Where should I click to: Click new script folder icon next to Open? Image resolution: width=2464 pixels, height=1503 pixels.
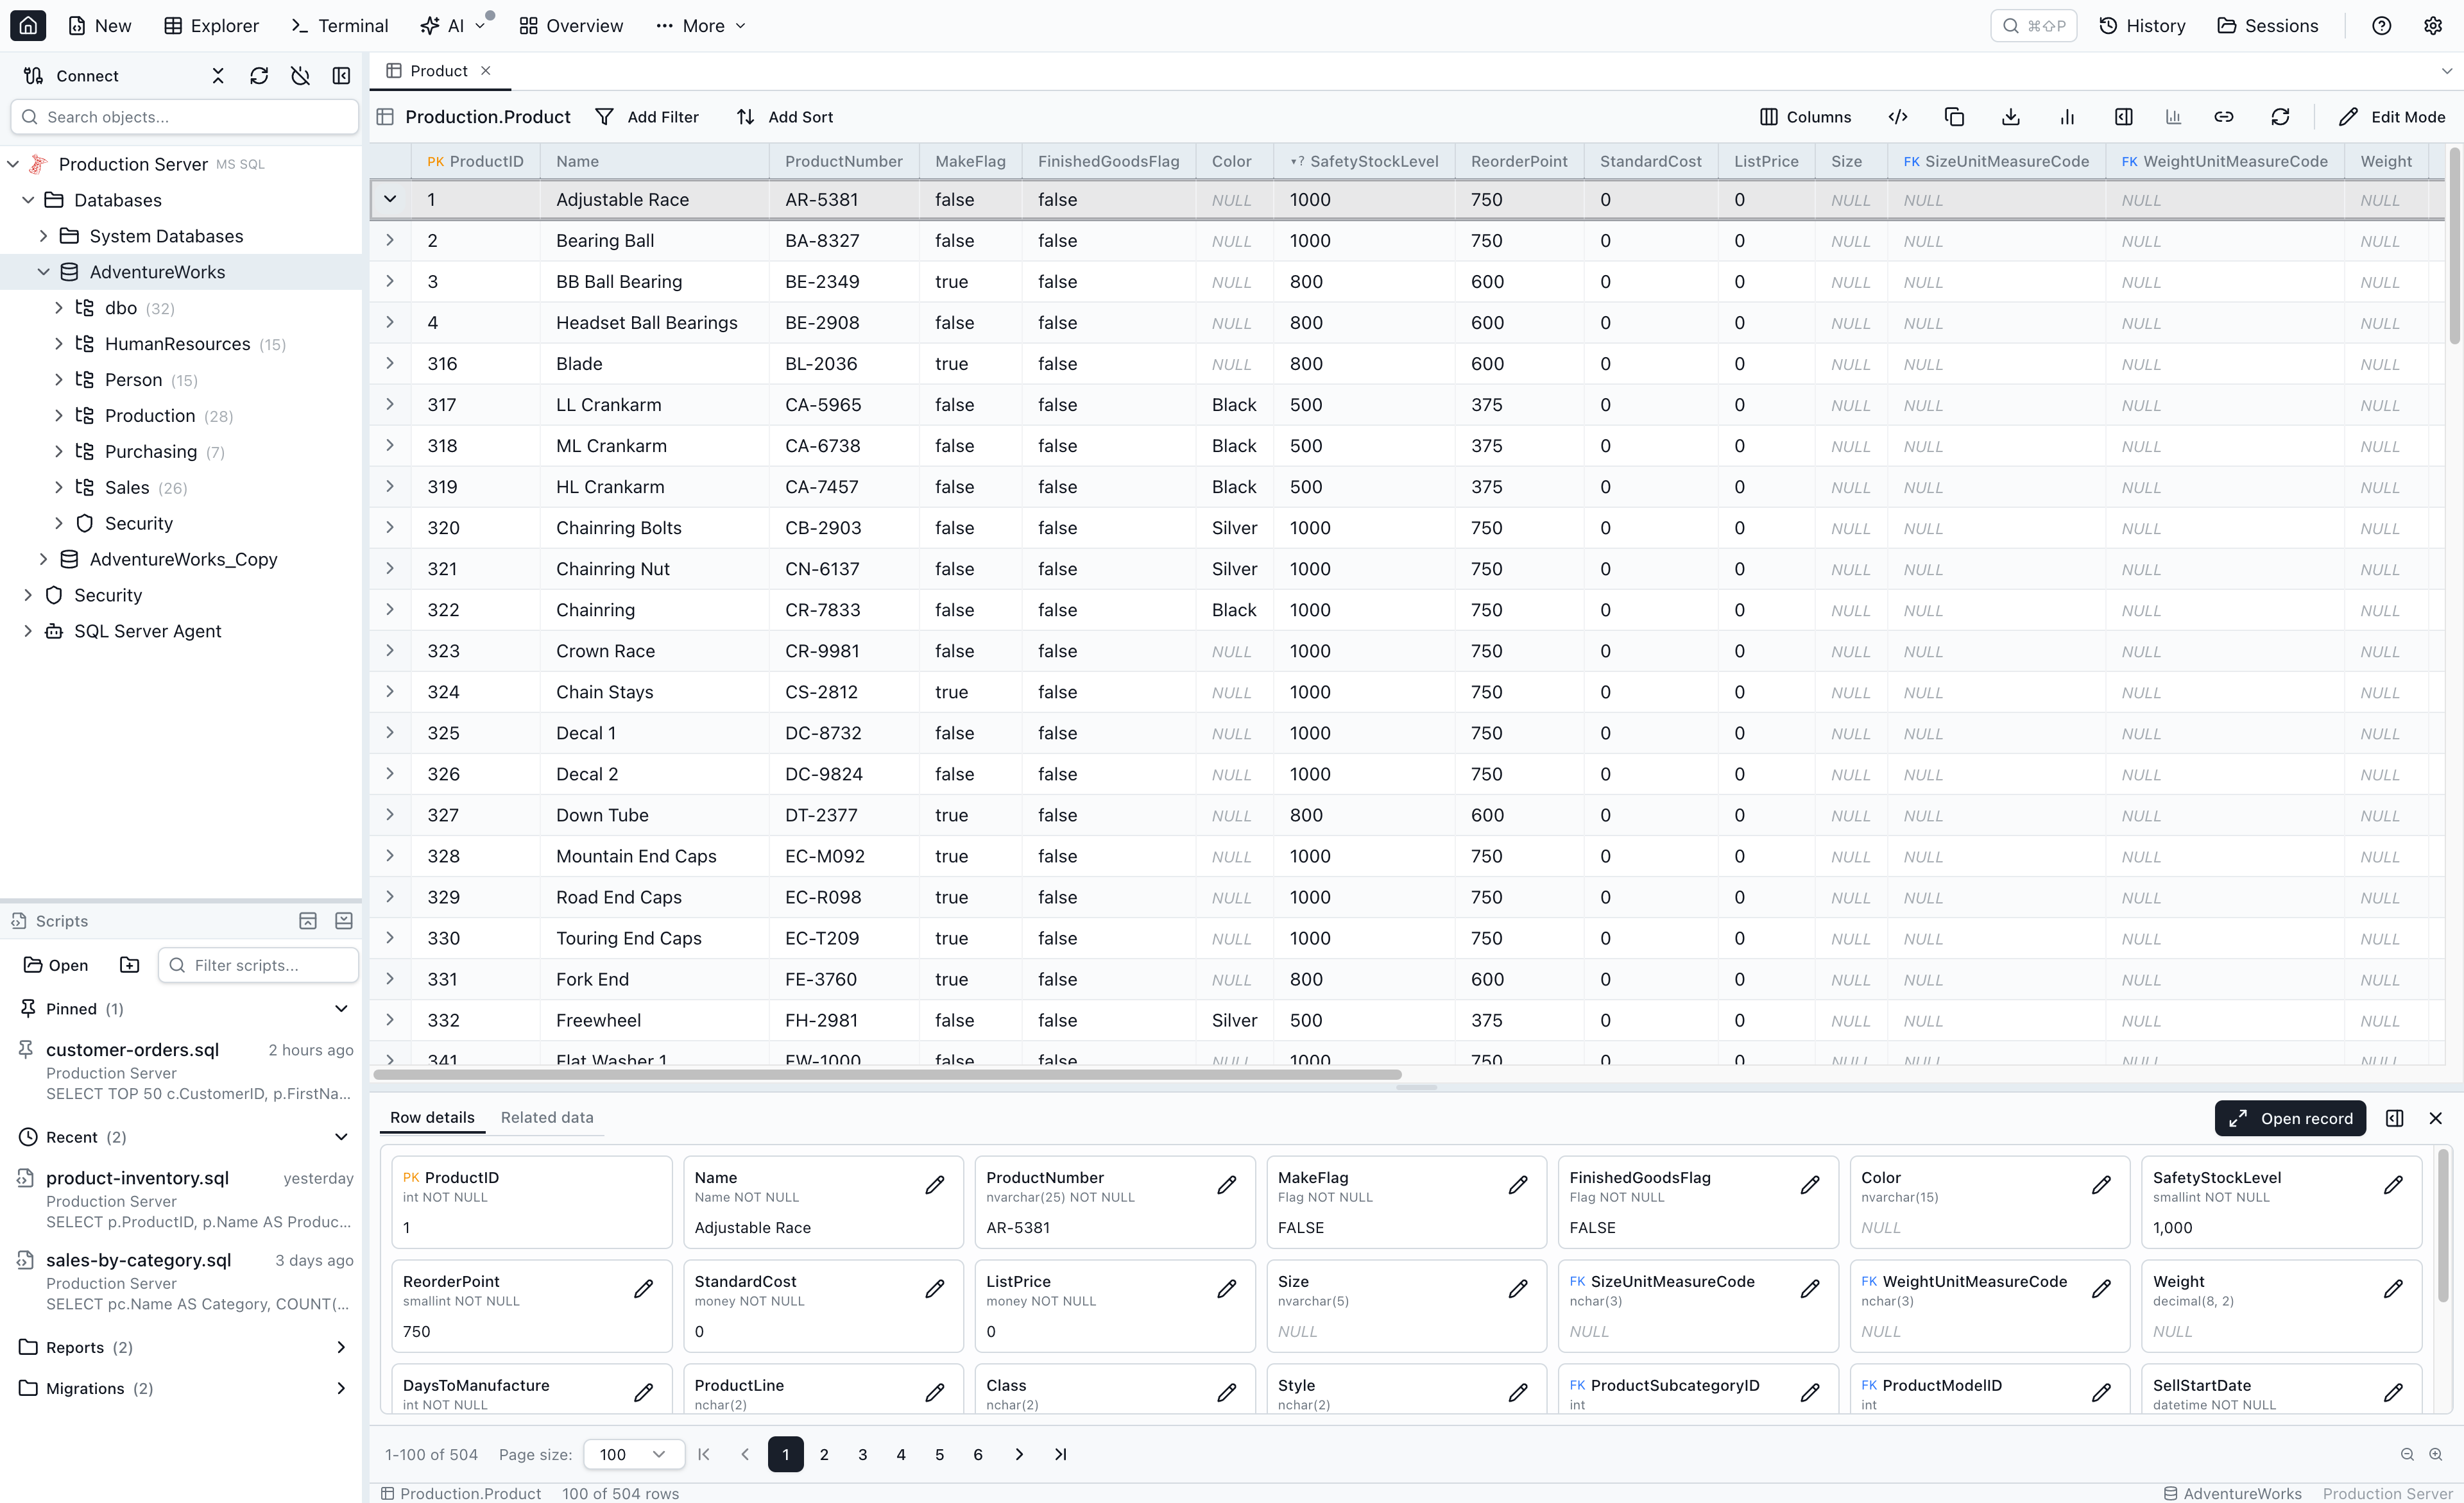(130, 966)
